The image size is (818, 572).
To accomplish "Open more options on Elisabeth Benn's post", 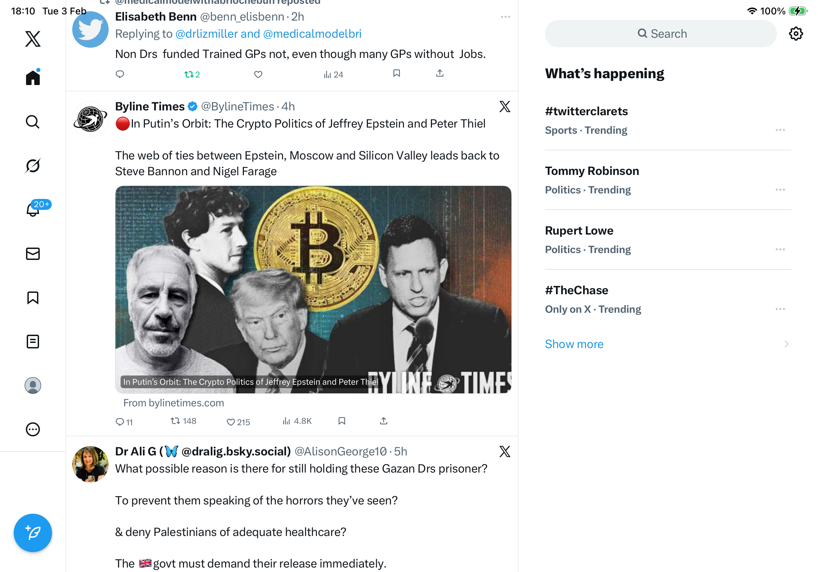I will click(x=505, y=17).
